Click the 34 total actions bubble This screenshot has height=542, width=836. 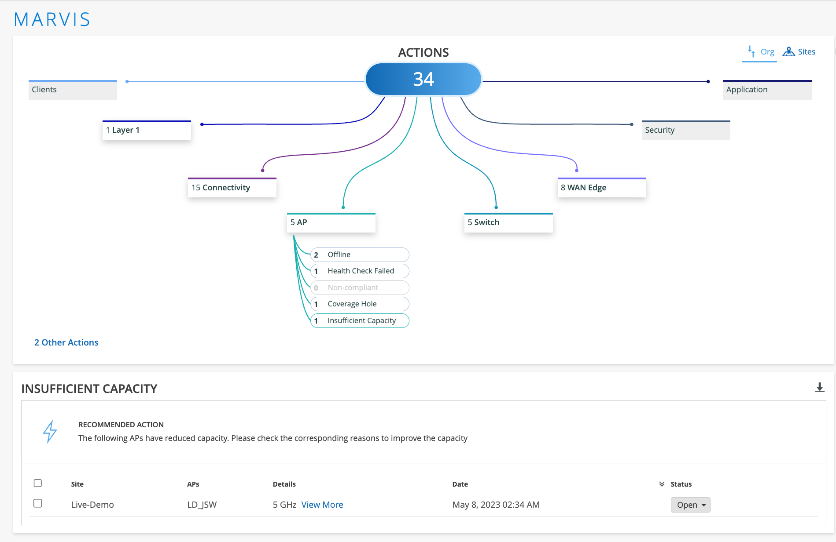(x=423, y=79)
